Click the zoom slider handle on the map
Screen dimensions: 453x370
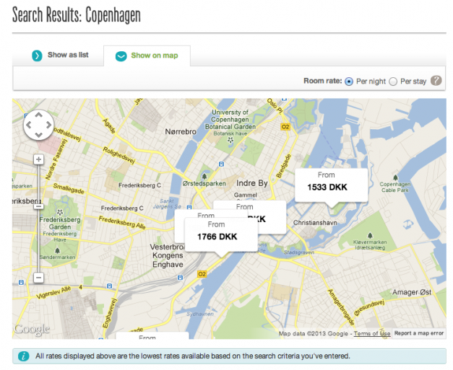coord(39,206)
